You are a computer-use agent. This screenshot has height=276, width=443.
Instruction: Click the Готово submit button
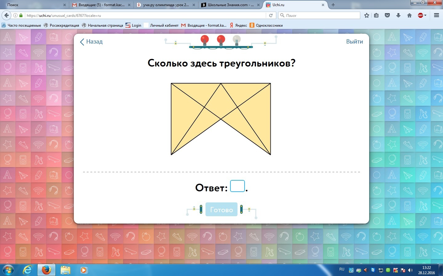pyautogui.click(x=221, y=209)
